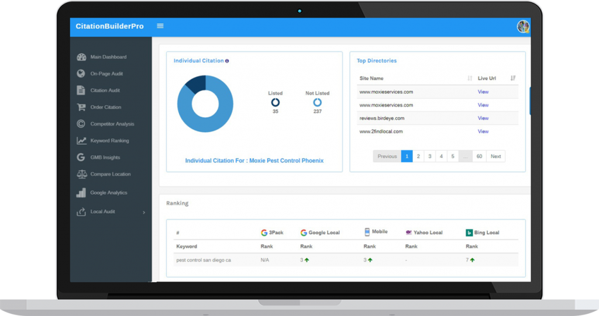599x316 pixels.
Task: Click the 3Pack Google logo icon
Action: (x=264, y=232)
